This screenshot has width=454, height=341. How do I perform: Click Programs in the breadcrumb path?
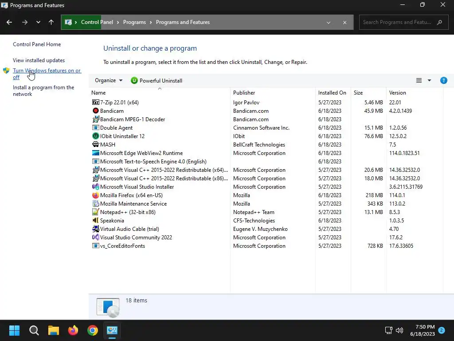click(x=134, y=22)
